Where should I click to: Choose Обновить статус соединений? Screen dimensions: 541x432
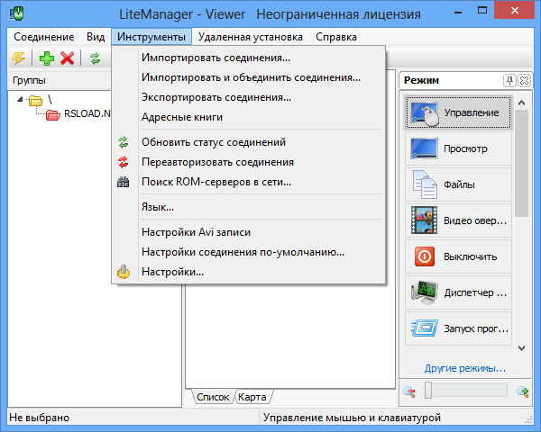[249, 142]
